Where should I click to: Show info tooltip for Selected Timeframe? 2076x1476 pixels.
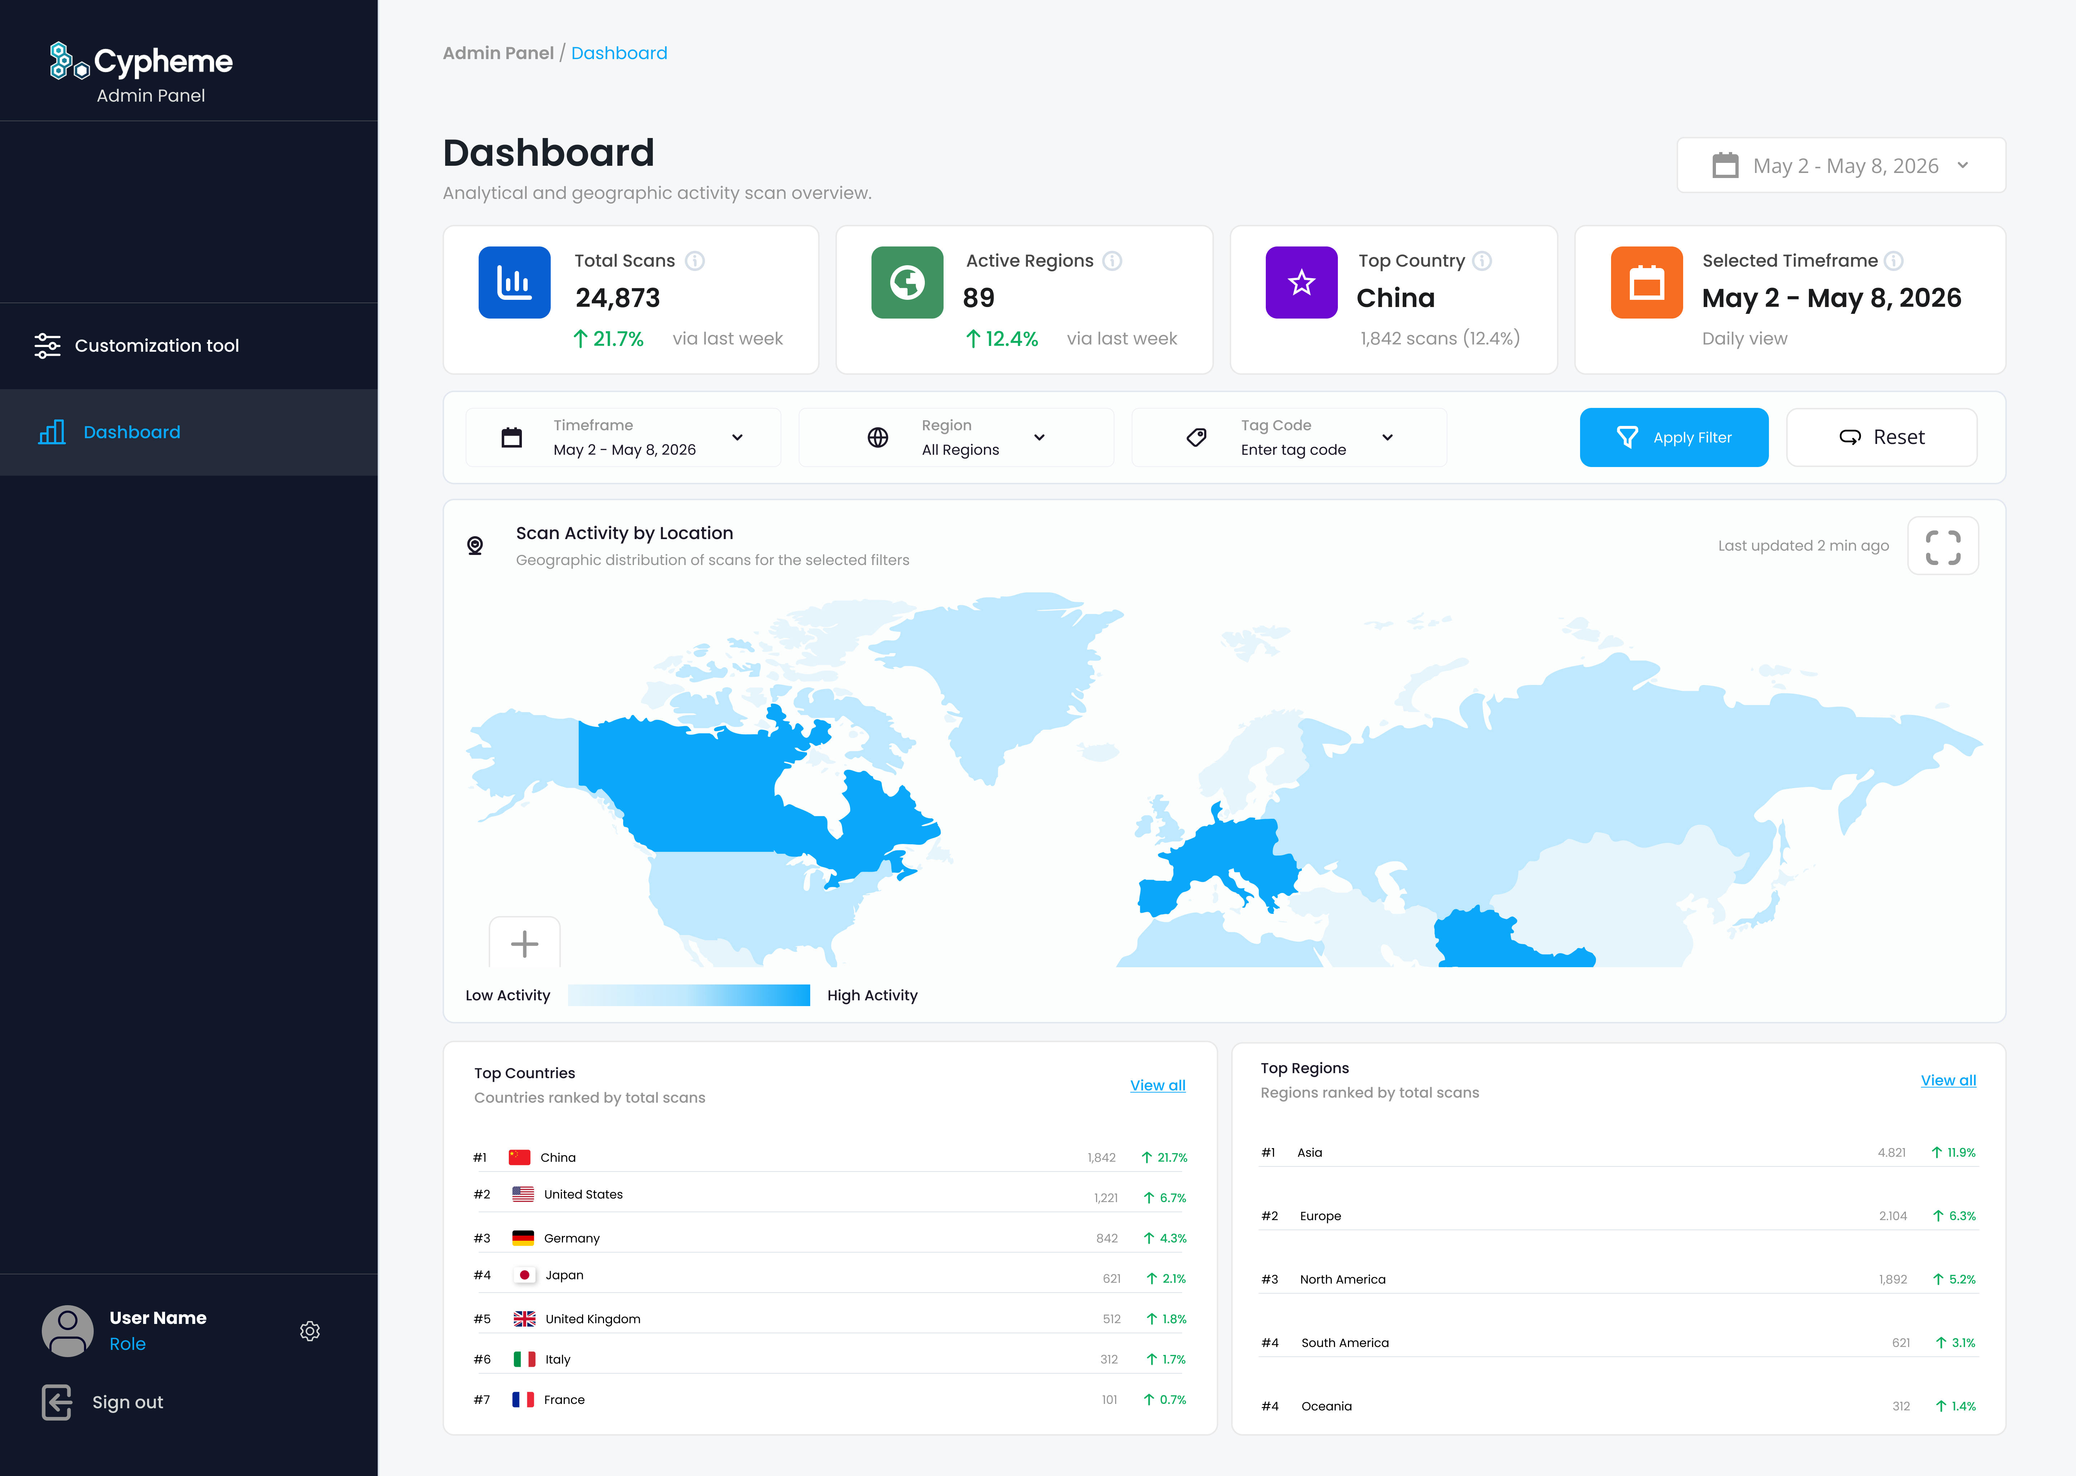(1893, 261)
